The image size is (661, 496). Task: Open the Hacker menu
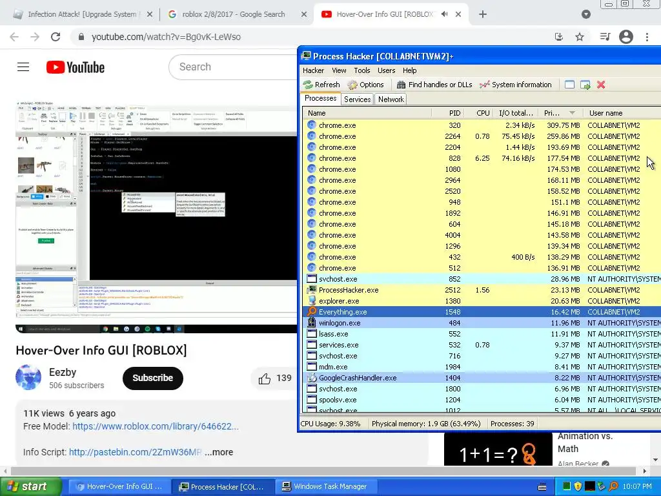coord(313,70)
